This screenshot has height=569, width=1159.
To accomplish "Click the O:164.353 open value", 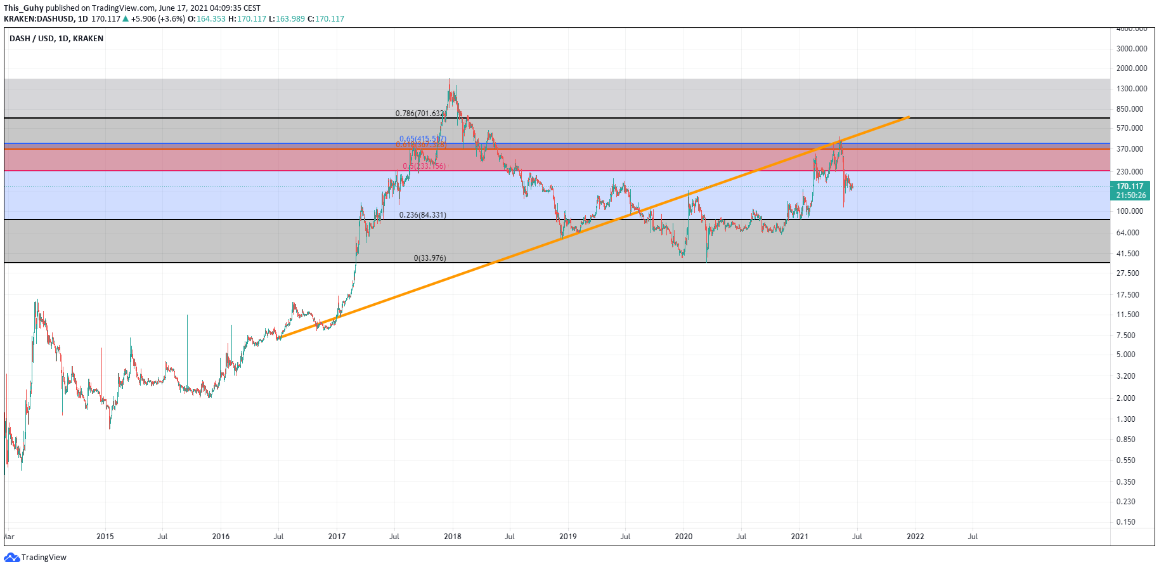I will pyautogui.click(x=207, y=19).
